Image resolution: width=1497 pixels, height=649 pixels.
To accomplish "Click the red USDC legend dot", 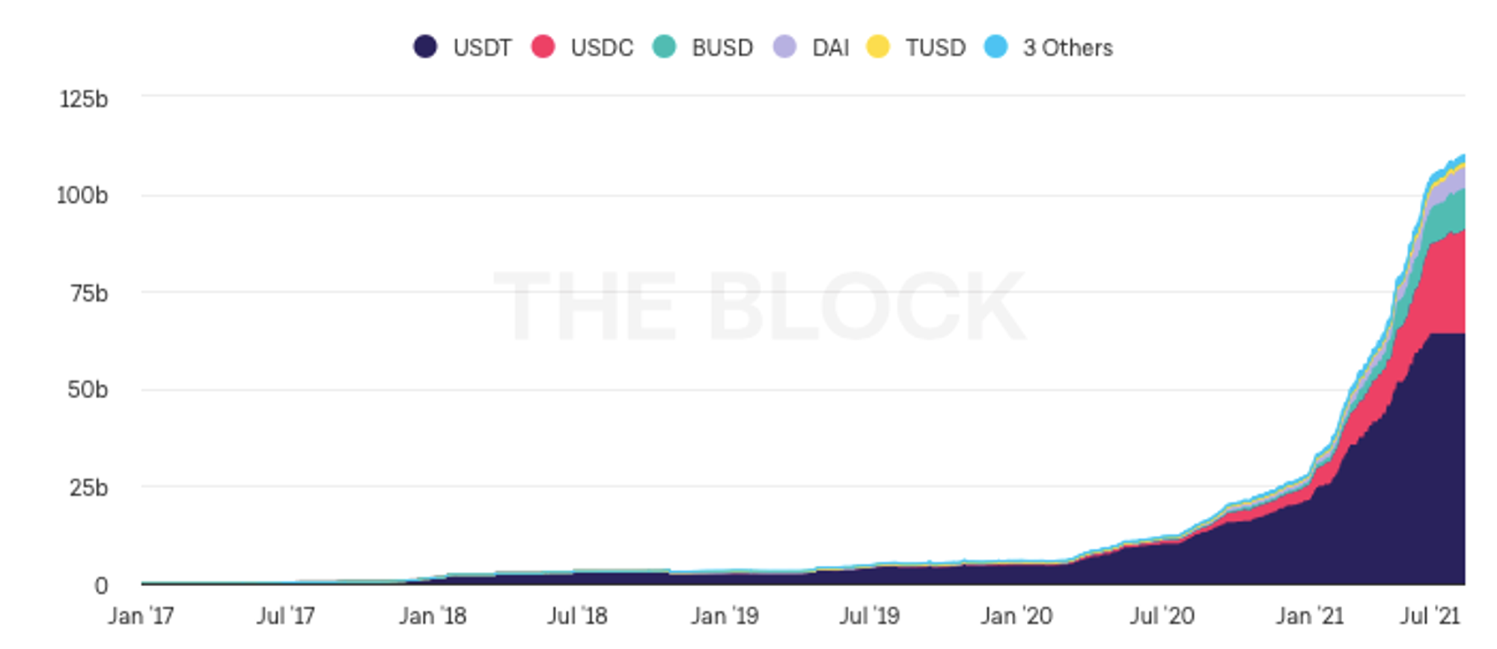I will coord(543,46).
